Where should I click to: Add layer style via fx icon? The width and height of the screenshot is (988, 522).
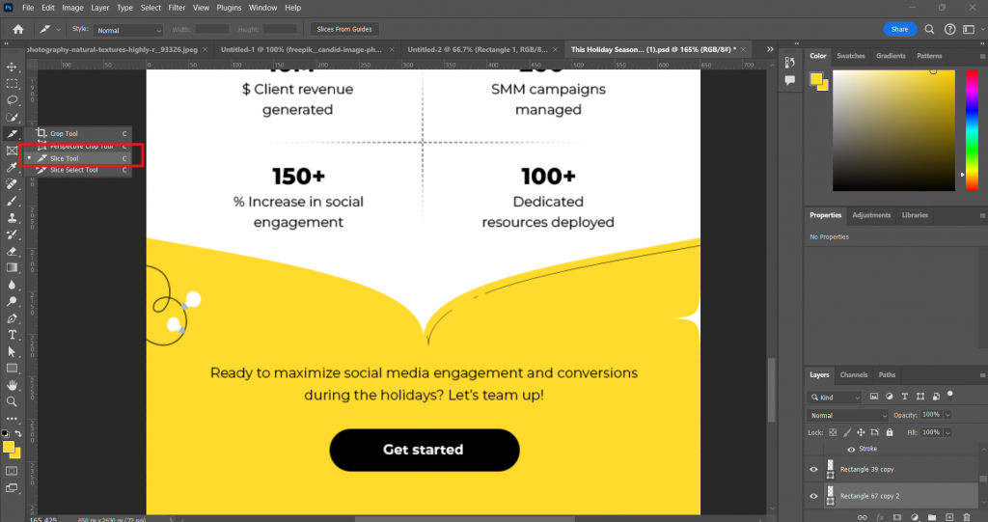point(880,517)
